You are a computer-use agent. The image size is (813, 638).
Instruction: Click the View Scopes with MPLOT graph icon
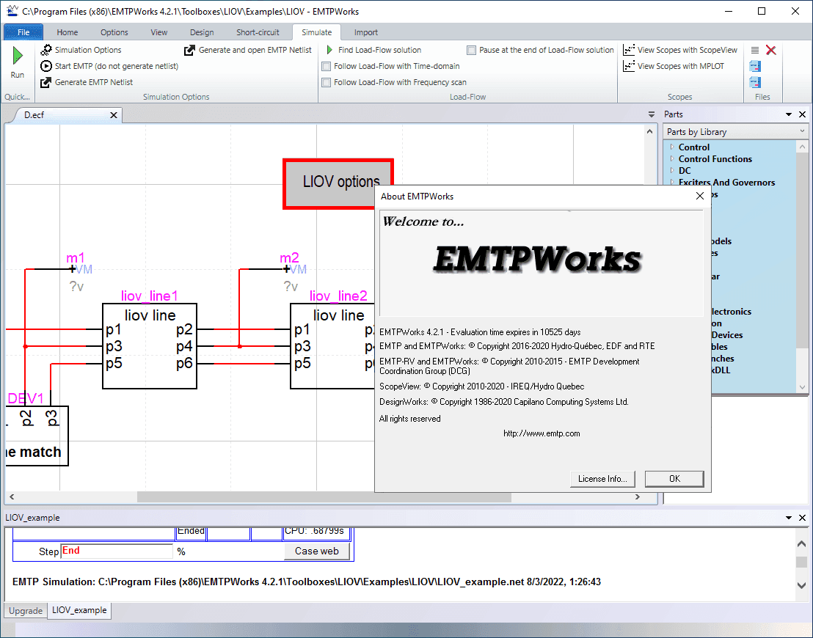(629, 66)
